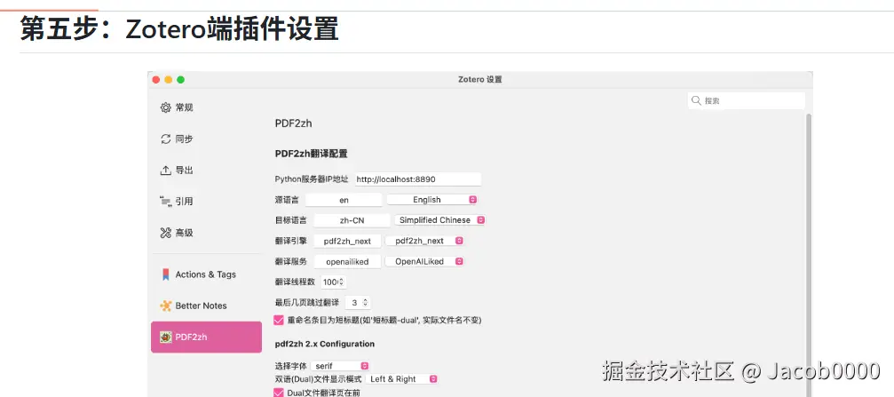Click the 搜索 search field
Image resolution: width=894 pixels, height=397 pixels.
click(747, 100)
